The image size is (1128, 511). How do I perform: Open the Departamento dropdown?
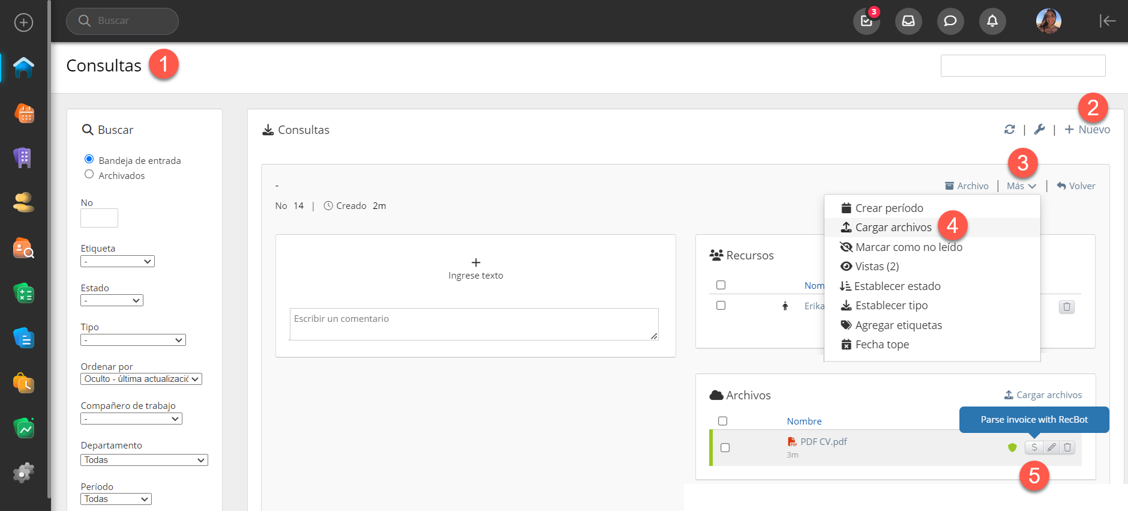pyautogui.click(x=144, y=460)
